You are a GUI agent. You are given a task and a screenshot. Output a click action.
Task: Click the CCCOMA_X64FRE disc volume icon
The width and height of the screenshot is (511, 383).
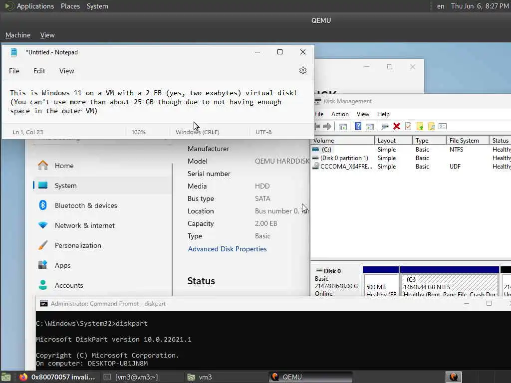[315, 166]
